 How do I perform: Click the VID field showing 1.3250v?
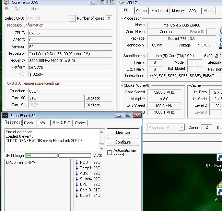click(x=70, y=74)
